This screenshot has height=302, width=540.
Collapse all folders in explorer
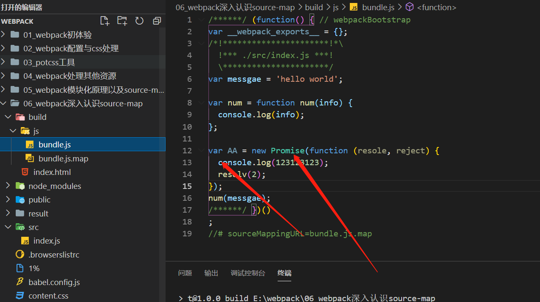[x=157, y=21]
